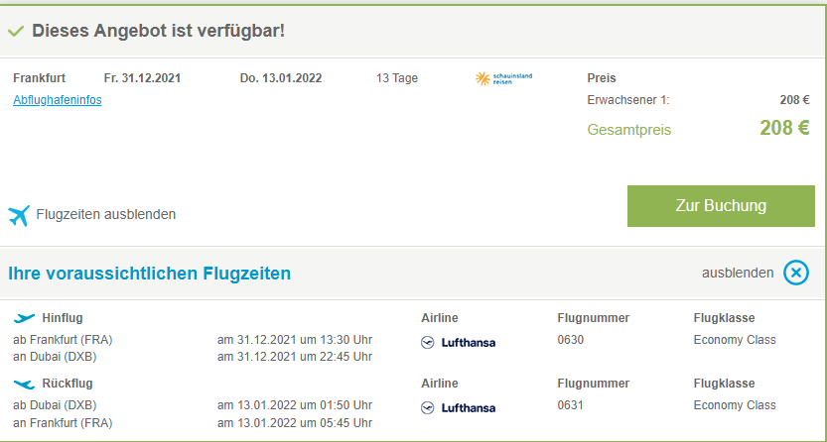Click the Flugnummer header in Rückflug row

pos(594,384)
